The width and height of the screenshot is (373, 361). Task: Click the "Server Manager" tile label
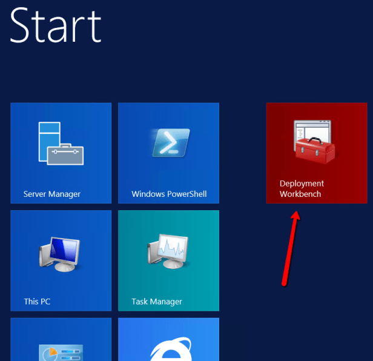coord(52,194)
